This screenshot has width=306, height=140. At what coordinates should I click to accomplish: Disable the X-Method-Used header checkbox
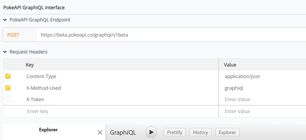coord(8,88)
